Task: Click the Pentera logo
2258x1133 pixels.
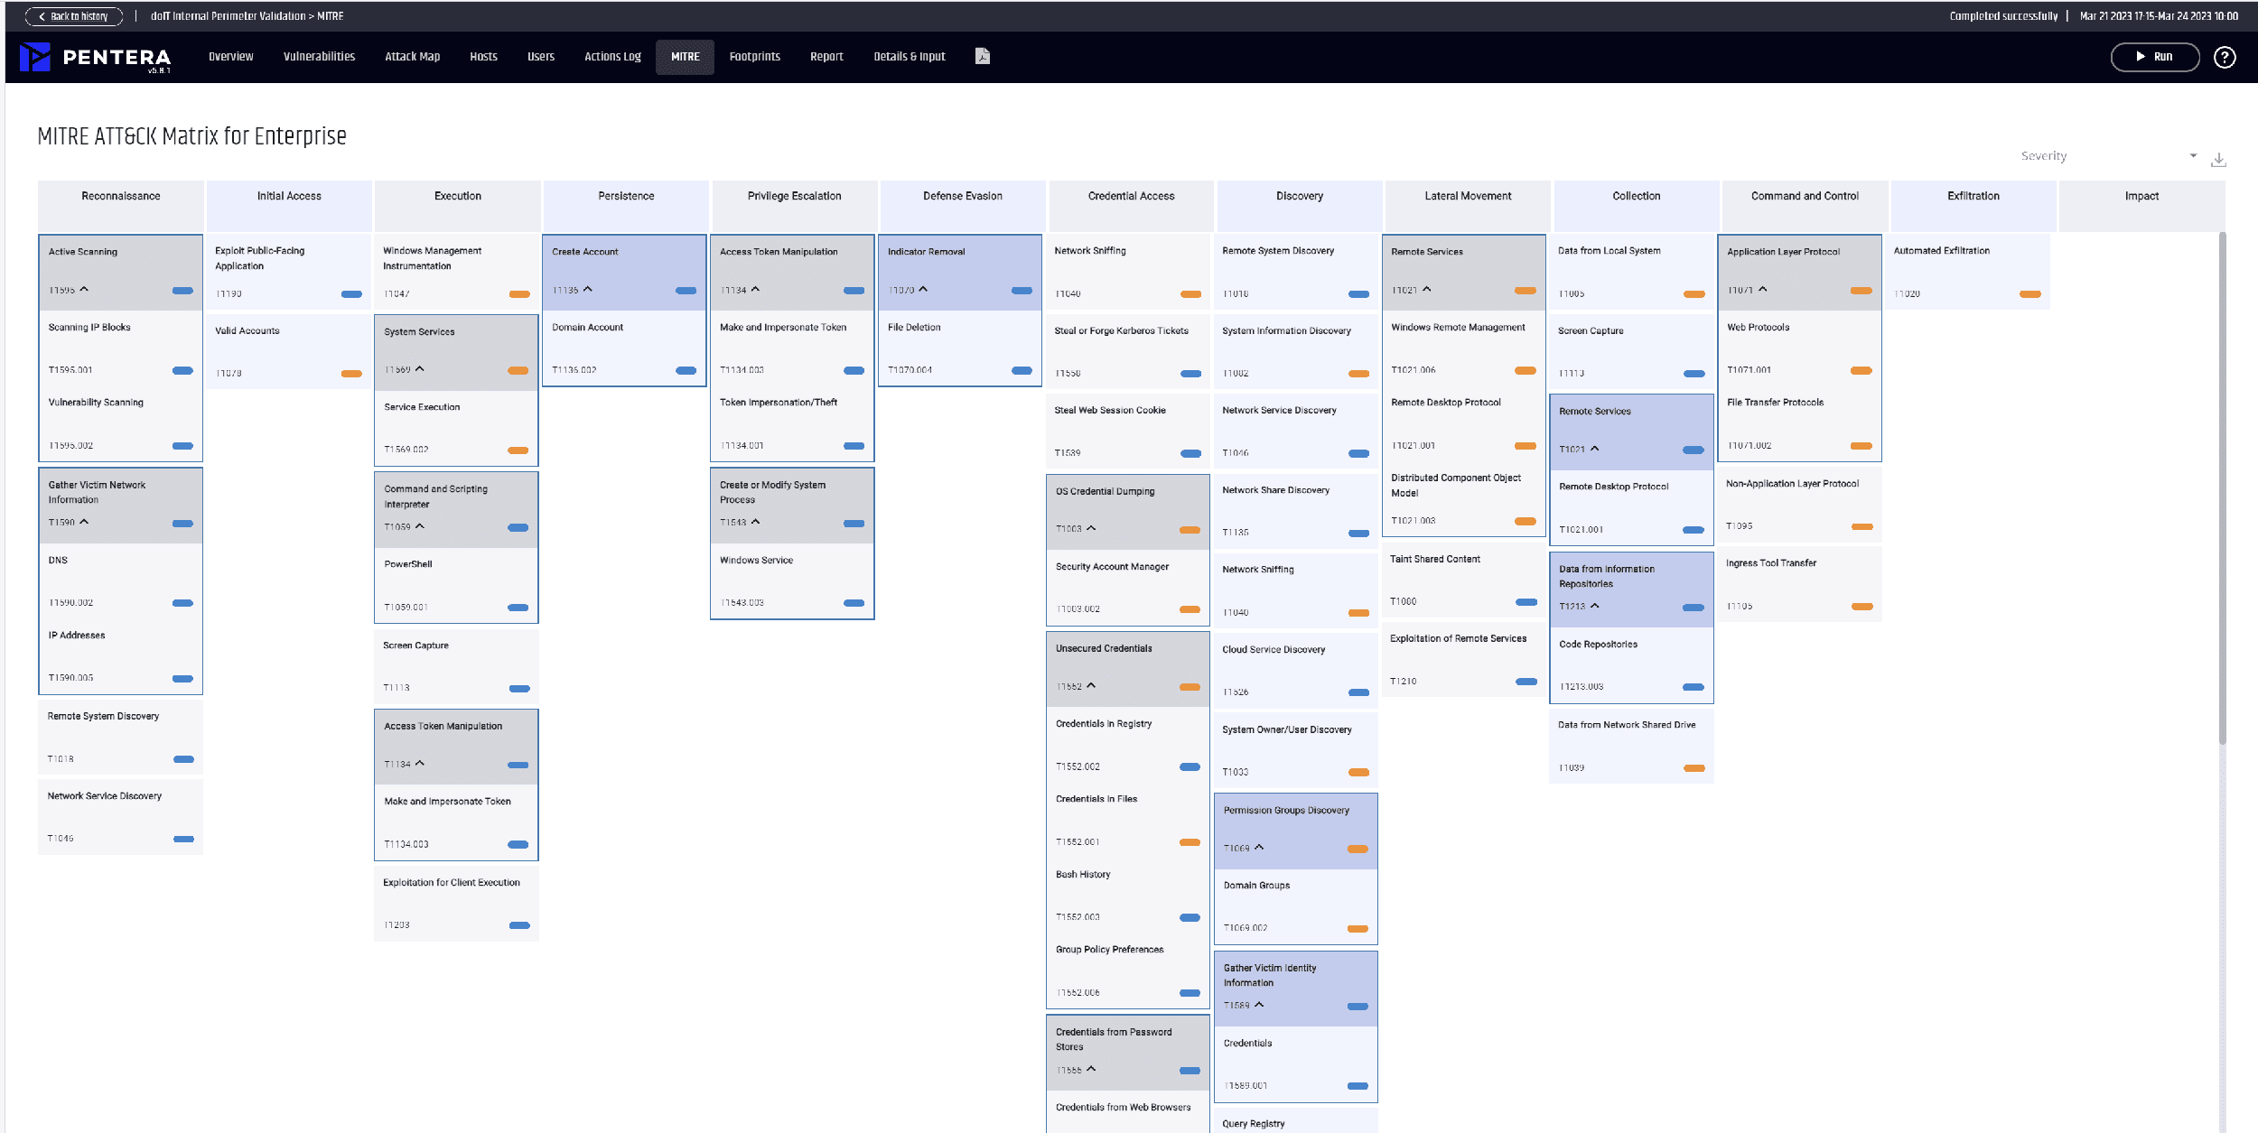Action: pyautogui.click(x=95, y=57)
